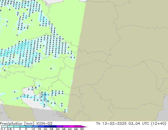Click the '0.5' legend label

[9, 129]
